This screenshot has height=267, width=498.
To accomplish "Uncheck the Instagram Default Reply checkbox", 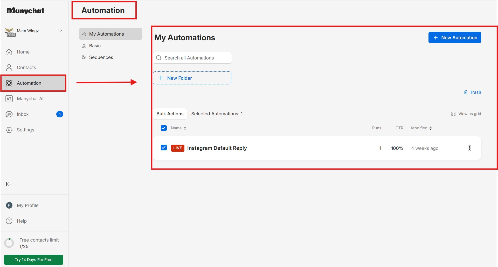I will click(x=164, y=148).
